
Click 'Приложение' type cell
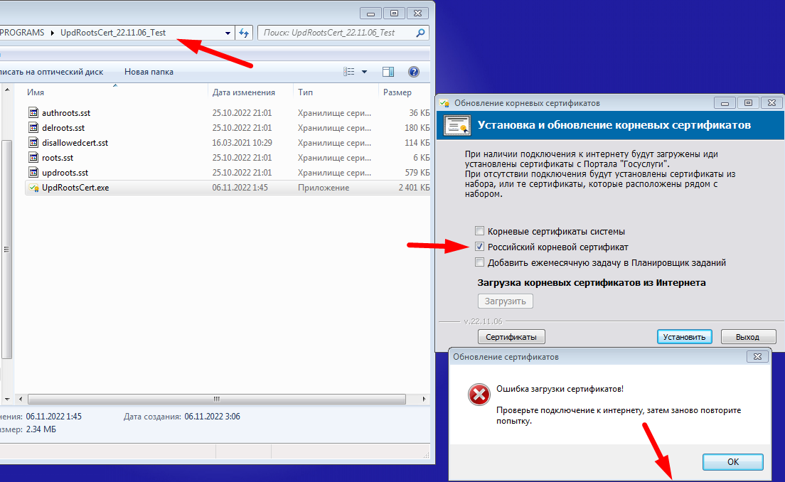(x=324, y=188)
